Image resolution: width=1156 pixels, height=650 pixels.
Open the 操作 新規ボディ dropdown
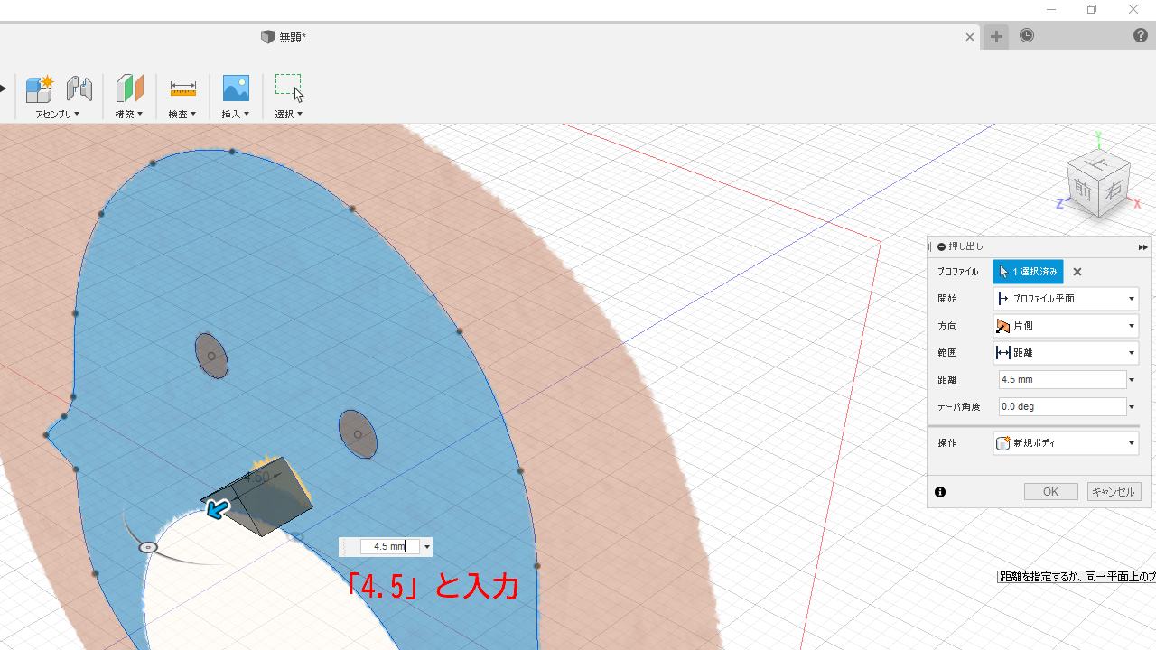1066,443
